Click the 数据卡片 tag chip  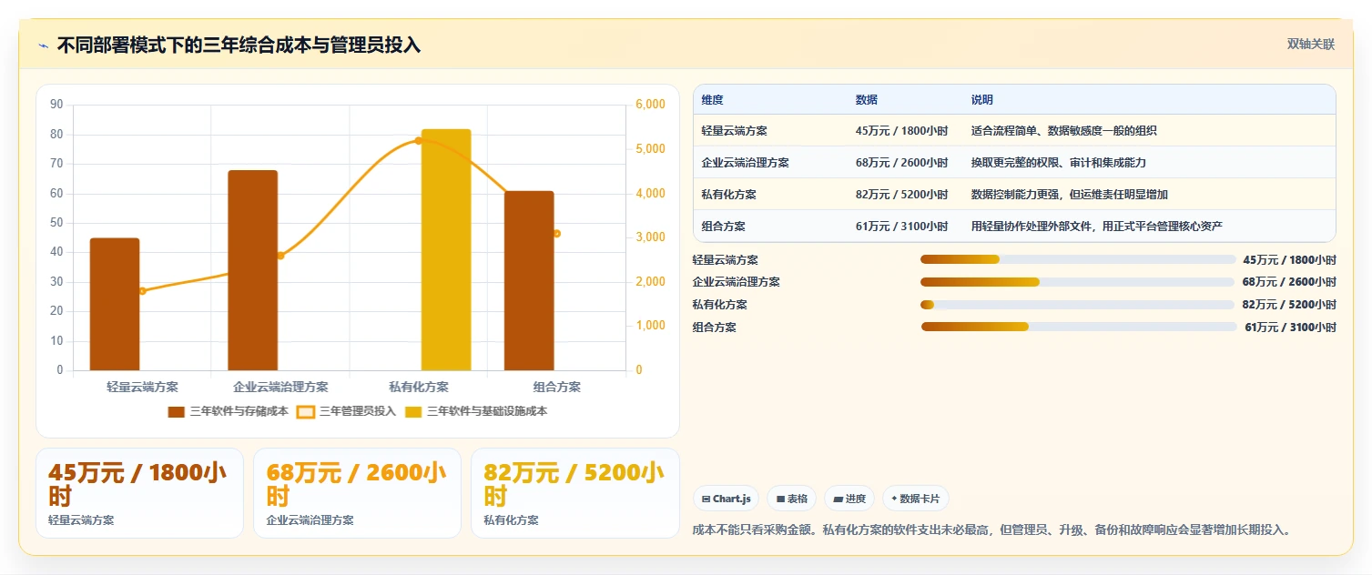point(916,499)
